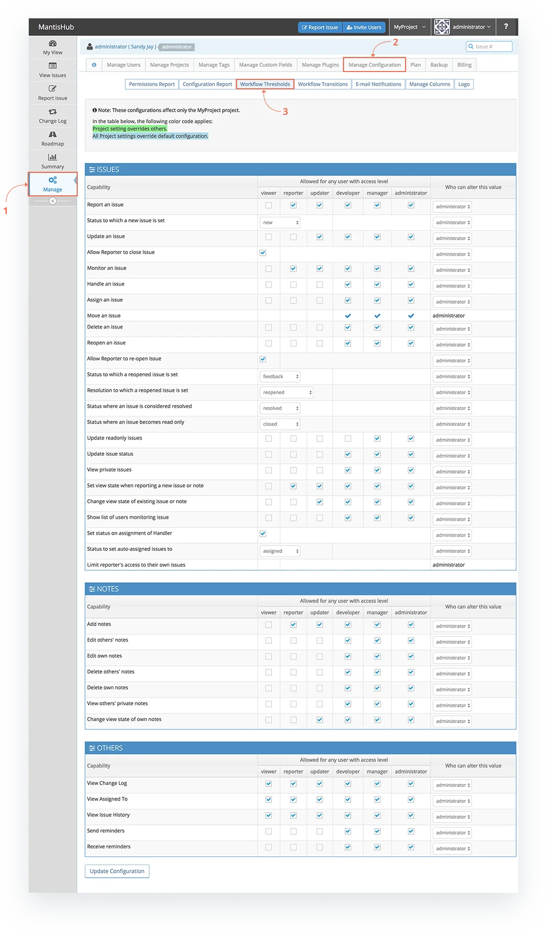Enable reporter checkbox for Update an issue
The height and width of the screenshot is (932, 547).
(x=293, y=237)
